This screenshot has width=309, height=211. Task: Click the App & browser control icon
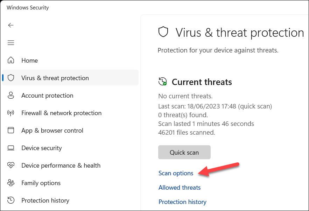[11, 130]
